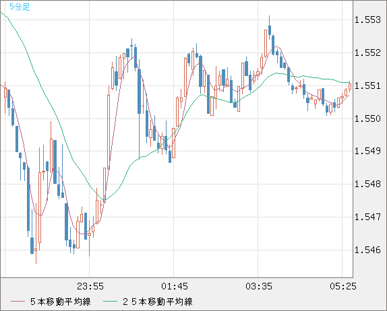
Task: Click the 1.551 price axis label
Action: coord(367,85)
